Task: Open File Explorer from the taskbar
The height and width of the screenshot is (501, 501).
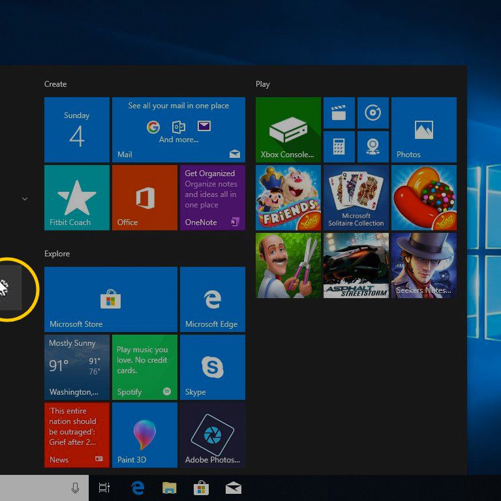Action: [x=170, y=488]
